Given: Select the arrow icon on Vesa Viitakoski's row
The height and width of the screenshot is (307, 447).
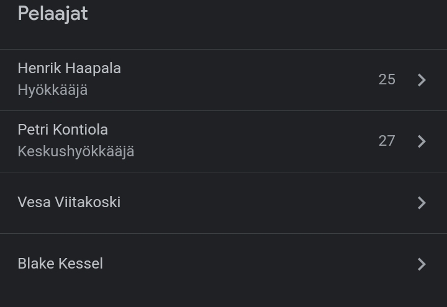Looking at the screenshot, I should (x=422, y=203).
